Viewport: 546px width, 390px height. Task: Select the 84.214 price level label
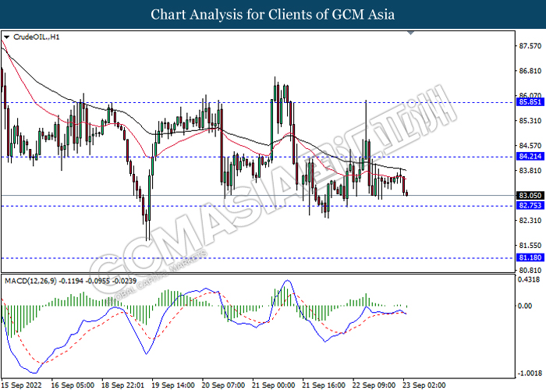pos(530,156)
